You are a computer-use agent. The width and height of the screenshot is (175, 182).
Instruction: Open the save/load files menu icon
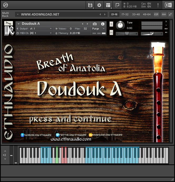90,5
